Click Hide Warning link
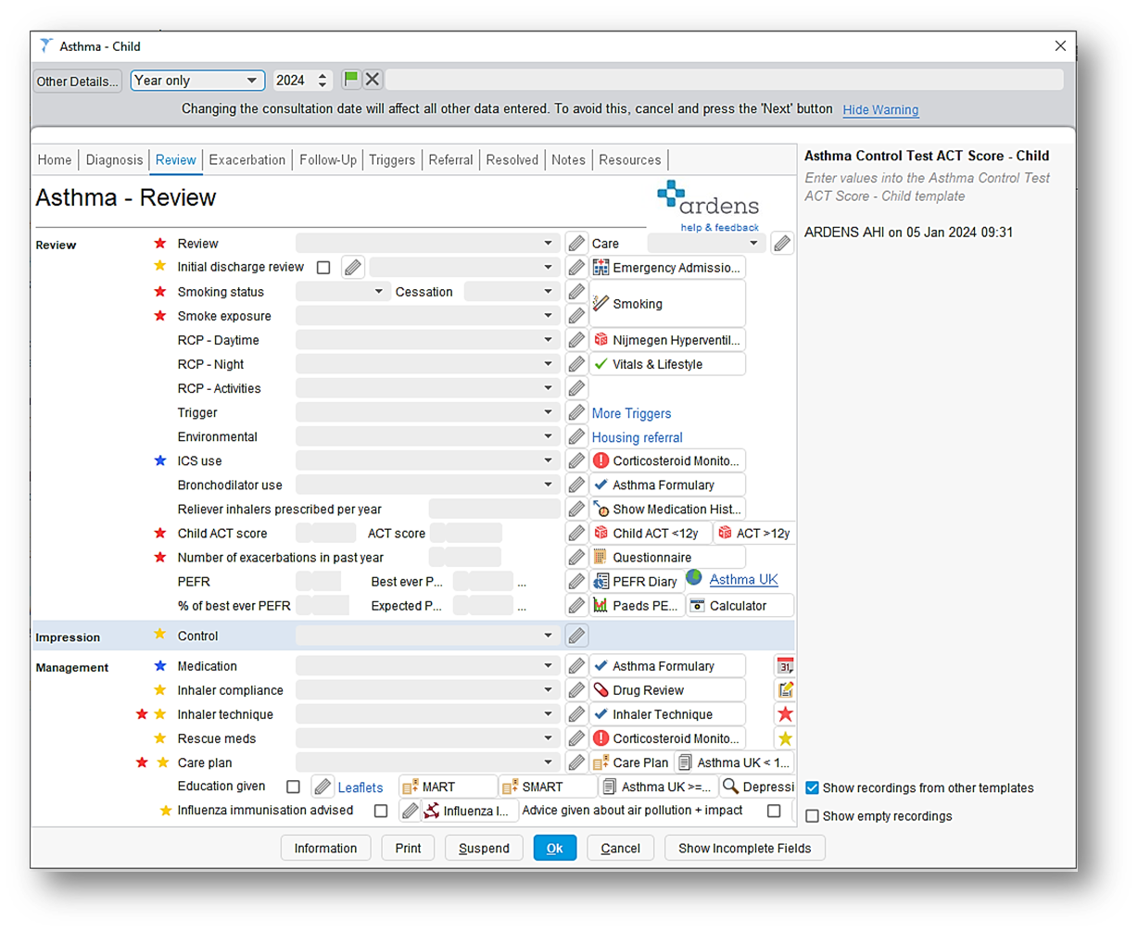 click(x=880, y=109)
